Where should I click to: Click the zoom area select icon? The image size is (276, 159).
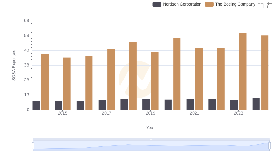tap(261, 5)
